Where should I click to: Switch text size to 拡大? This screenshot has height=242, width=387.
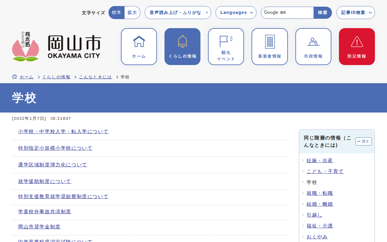pos(132,13)
